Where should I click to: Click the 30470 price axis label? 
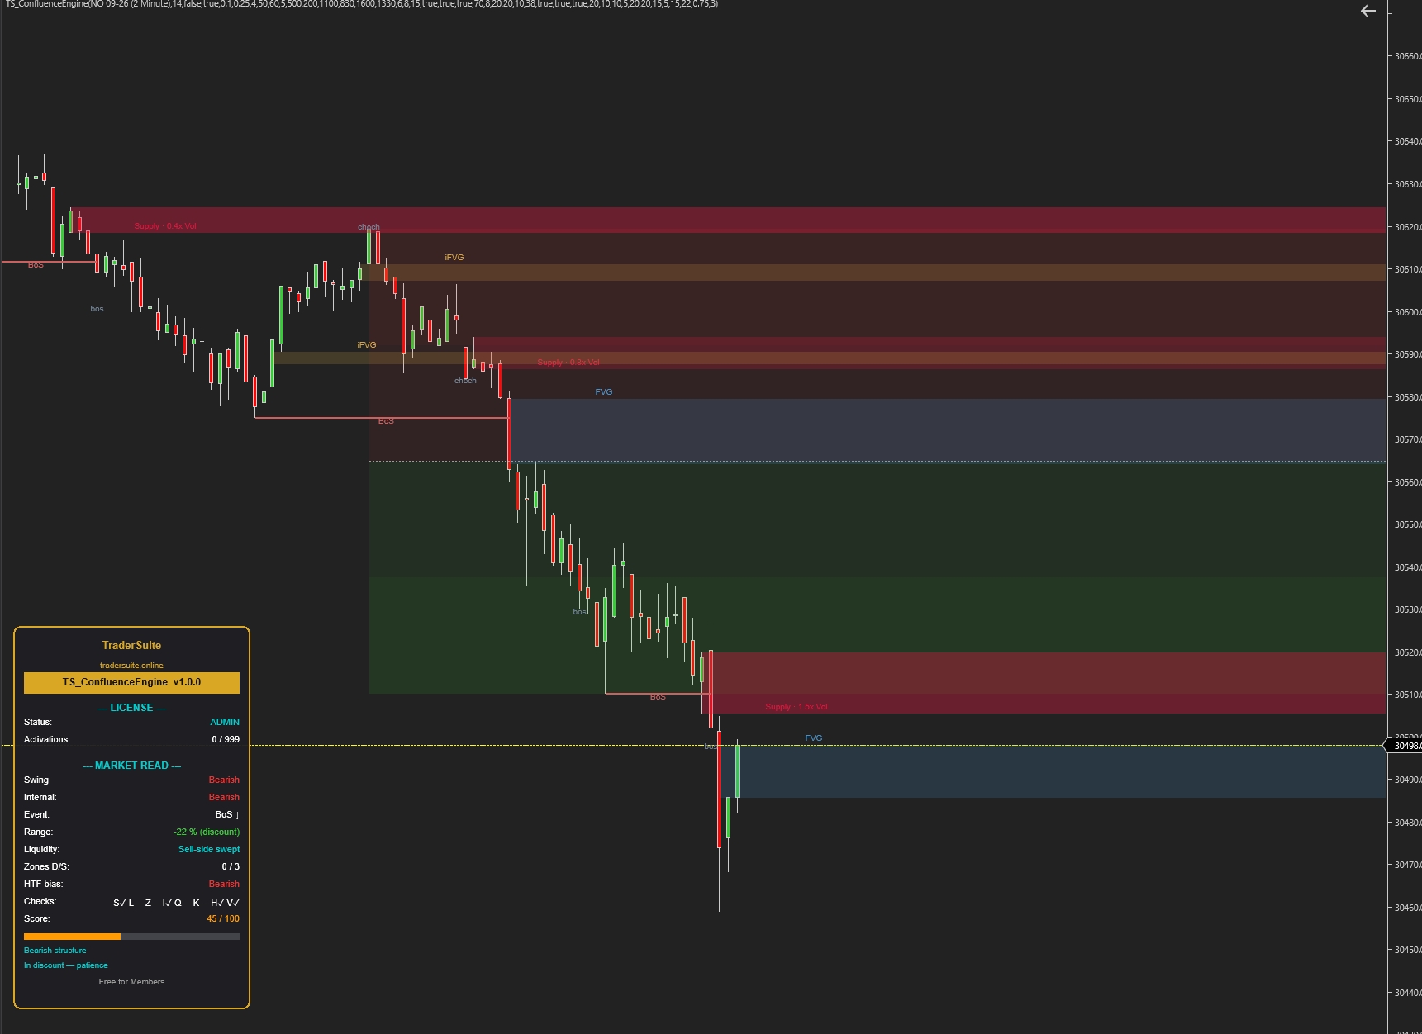[1408, 865]
